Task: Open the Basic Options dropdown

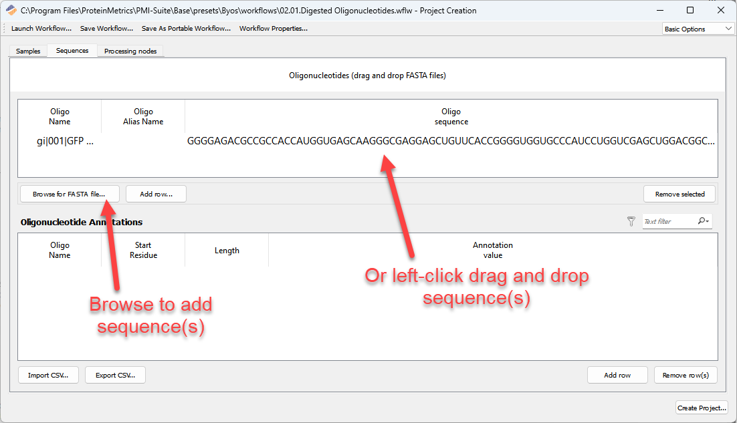Action: point(698,29)
